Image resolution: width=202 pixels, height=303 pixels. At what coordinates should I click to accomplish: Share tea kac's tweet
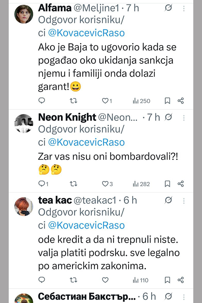181,280
